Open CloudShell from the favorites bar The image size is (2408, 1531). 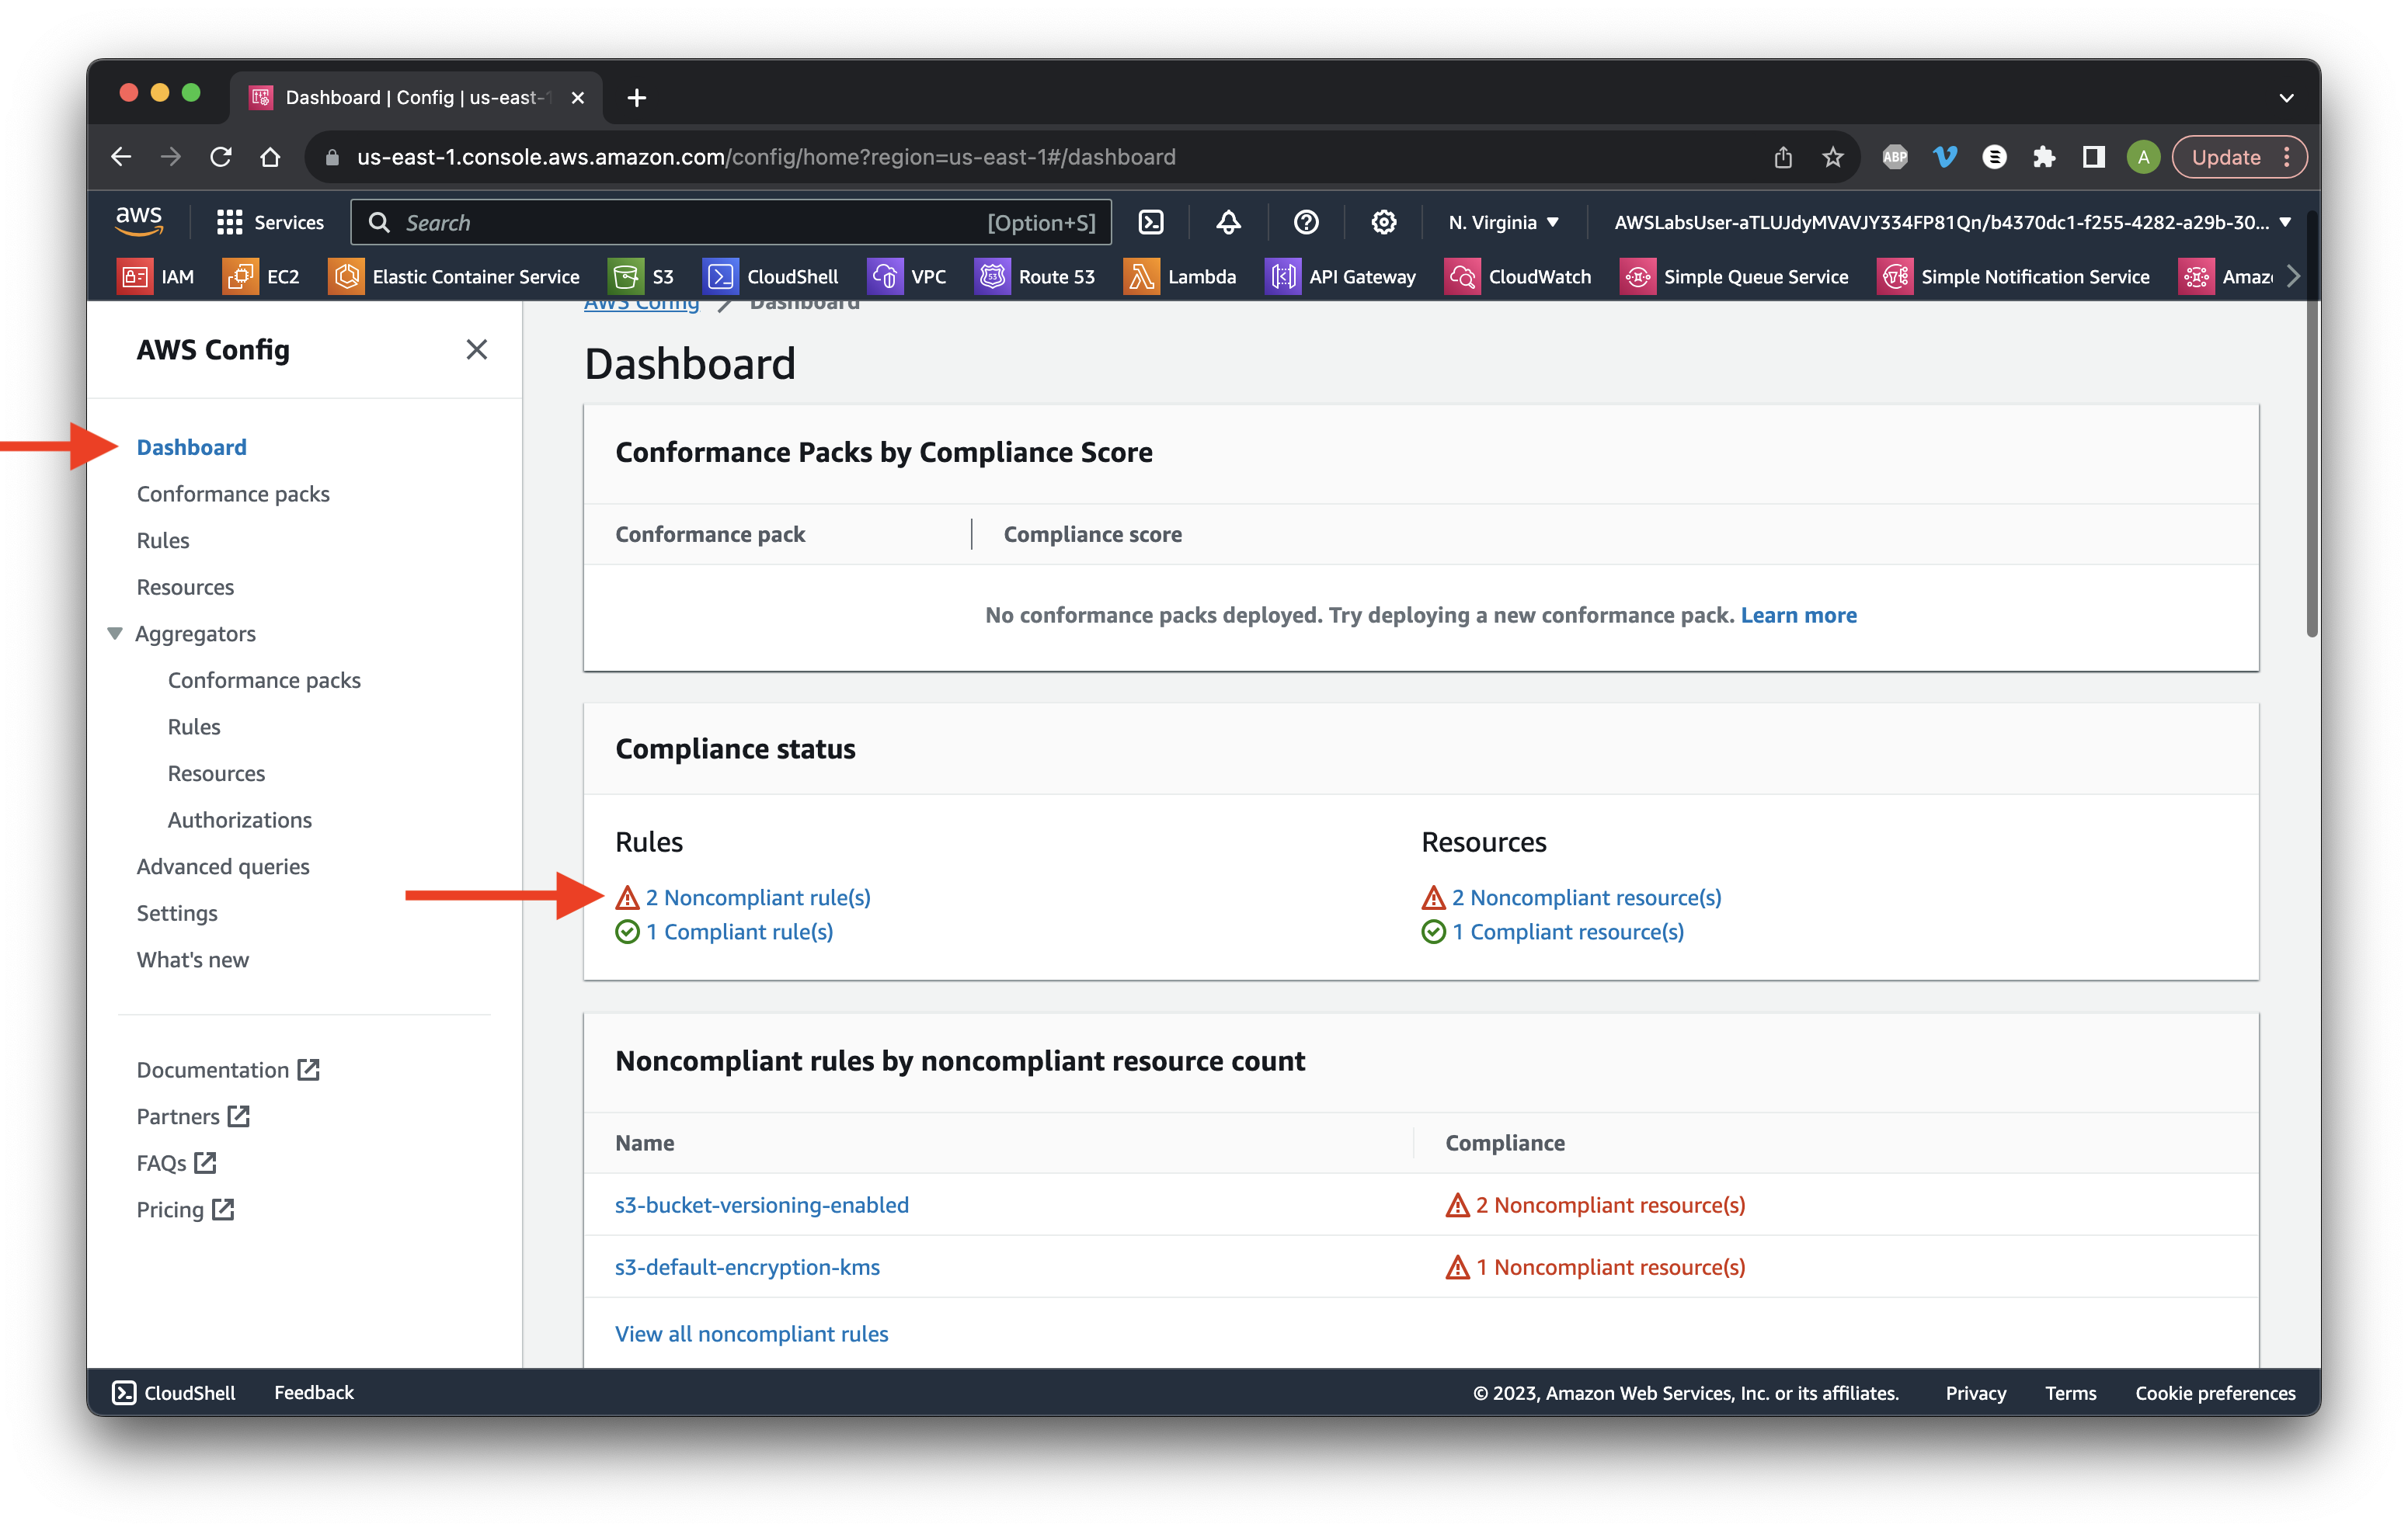(x=770, y=277)
